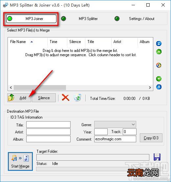Click the Target Folder path field

(x=93, y=157)
